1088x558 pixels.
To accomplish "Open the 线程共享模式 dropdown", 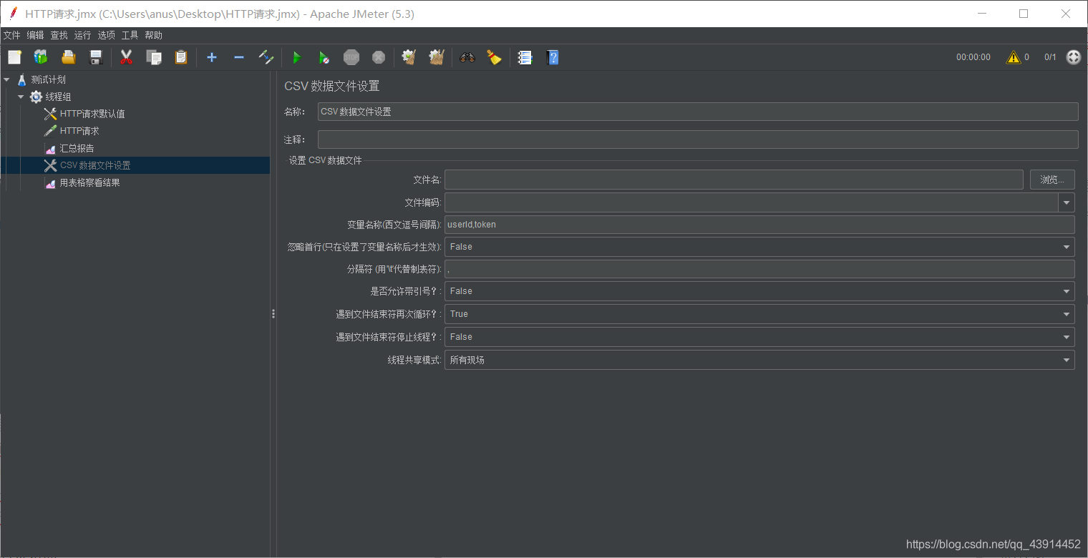I will click(759, 360).
